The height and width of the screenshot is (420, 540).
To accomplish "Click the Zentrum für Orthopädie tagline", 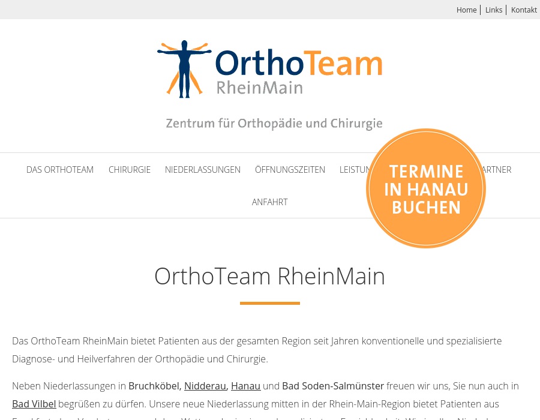I will coord(274,124).
